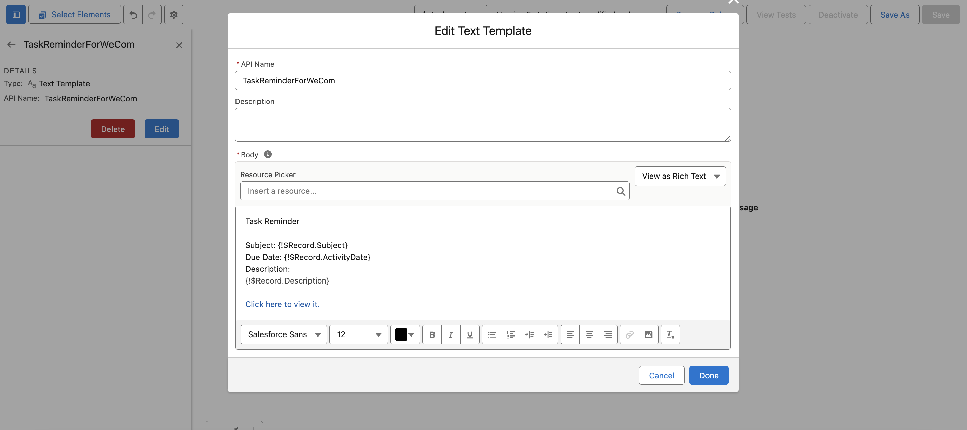This screenshot has height=430, width=967.
Task: Click the API Name input field
Action: 483,81
